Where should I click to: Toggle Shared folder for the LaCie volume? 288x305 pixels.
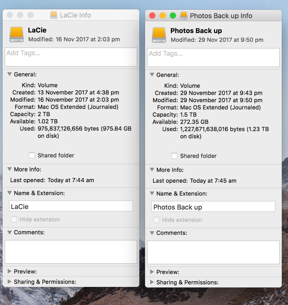pos(32,155)
